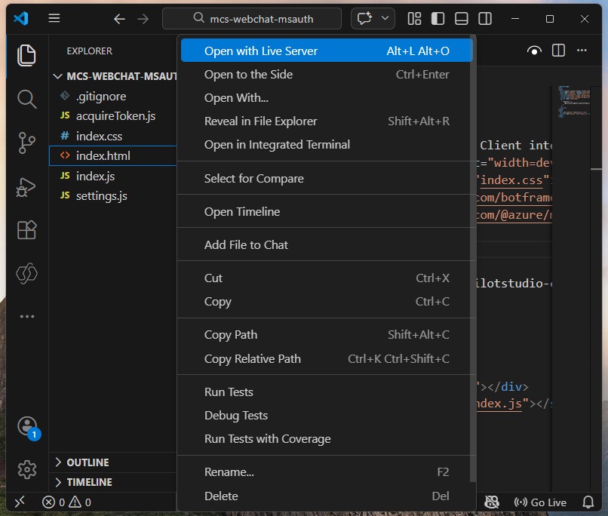Open the Copilot Studio icon in sidebar
Screen dimensions: 608x516
point(27,273)
